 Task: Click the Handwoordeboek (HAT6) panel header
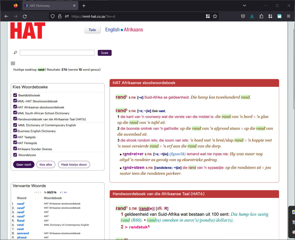194,194
